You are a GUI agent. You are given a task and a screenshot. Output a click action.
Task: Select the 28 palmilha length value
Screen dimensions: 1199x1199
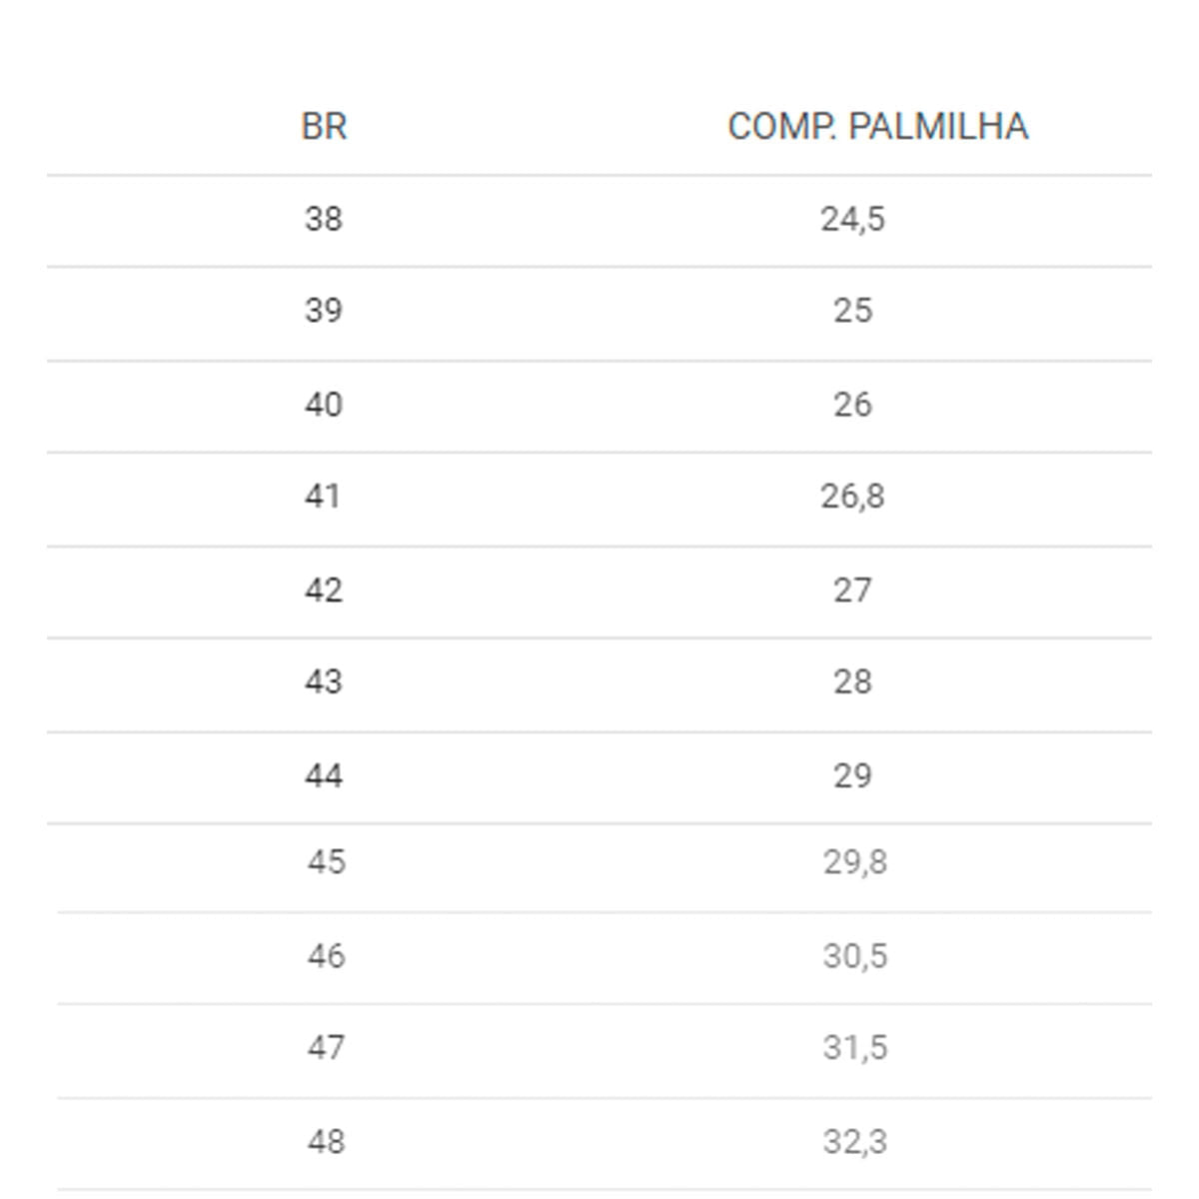tap(852, 682)
